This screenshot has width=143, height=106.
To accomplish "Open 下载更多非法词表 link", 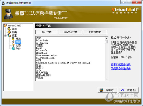I will click(x=121, y=68).
